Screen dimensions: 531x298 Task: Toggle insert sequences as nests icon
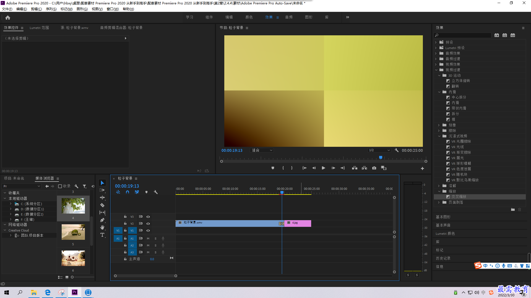(118, 192)
